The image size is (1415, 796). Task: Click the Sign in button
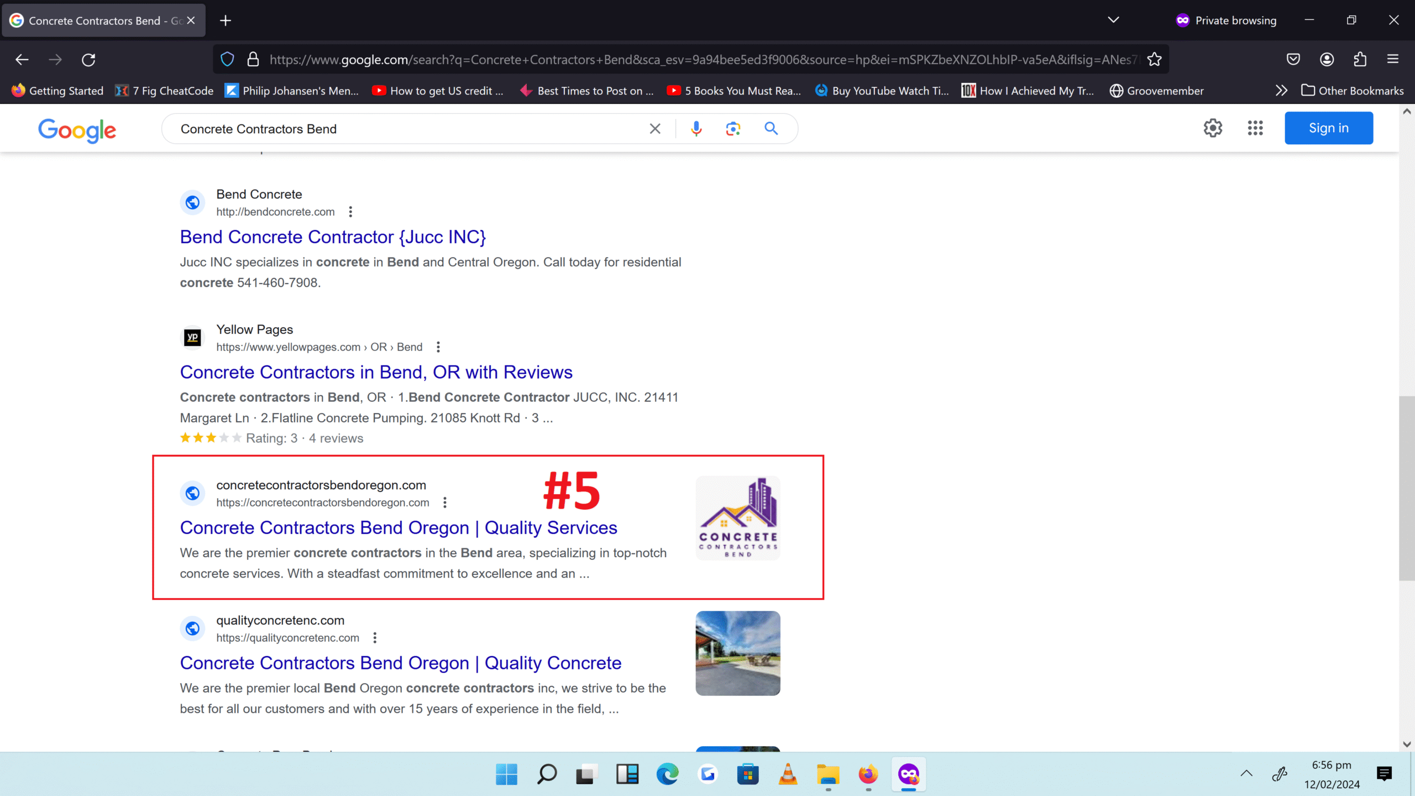(x=1329, y=128)
